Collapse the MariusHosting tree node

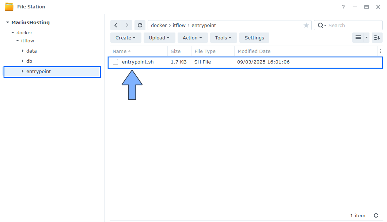pyautogui.click(x=8, y=22)
